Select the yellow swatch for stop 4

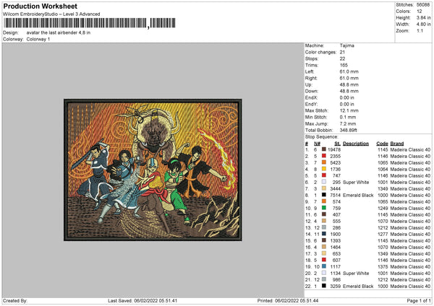tap(324, 169)
